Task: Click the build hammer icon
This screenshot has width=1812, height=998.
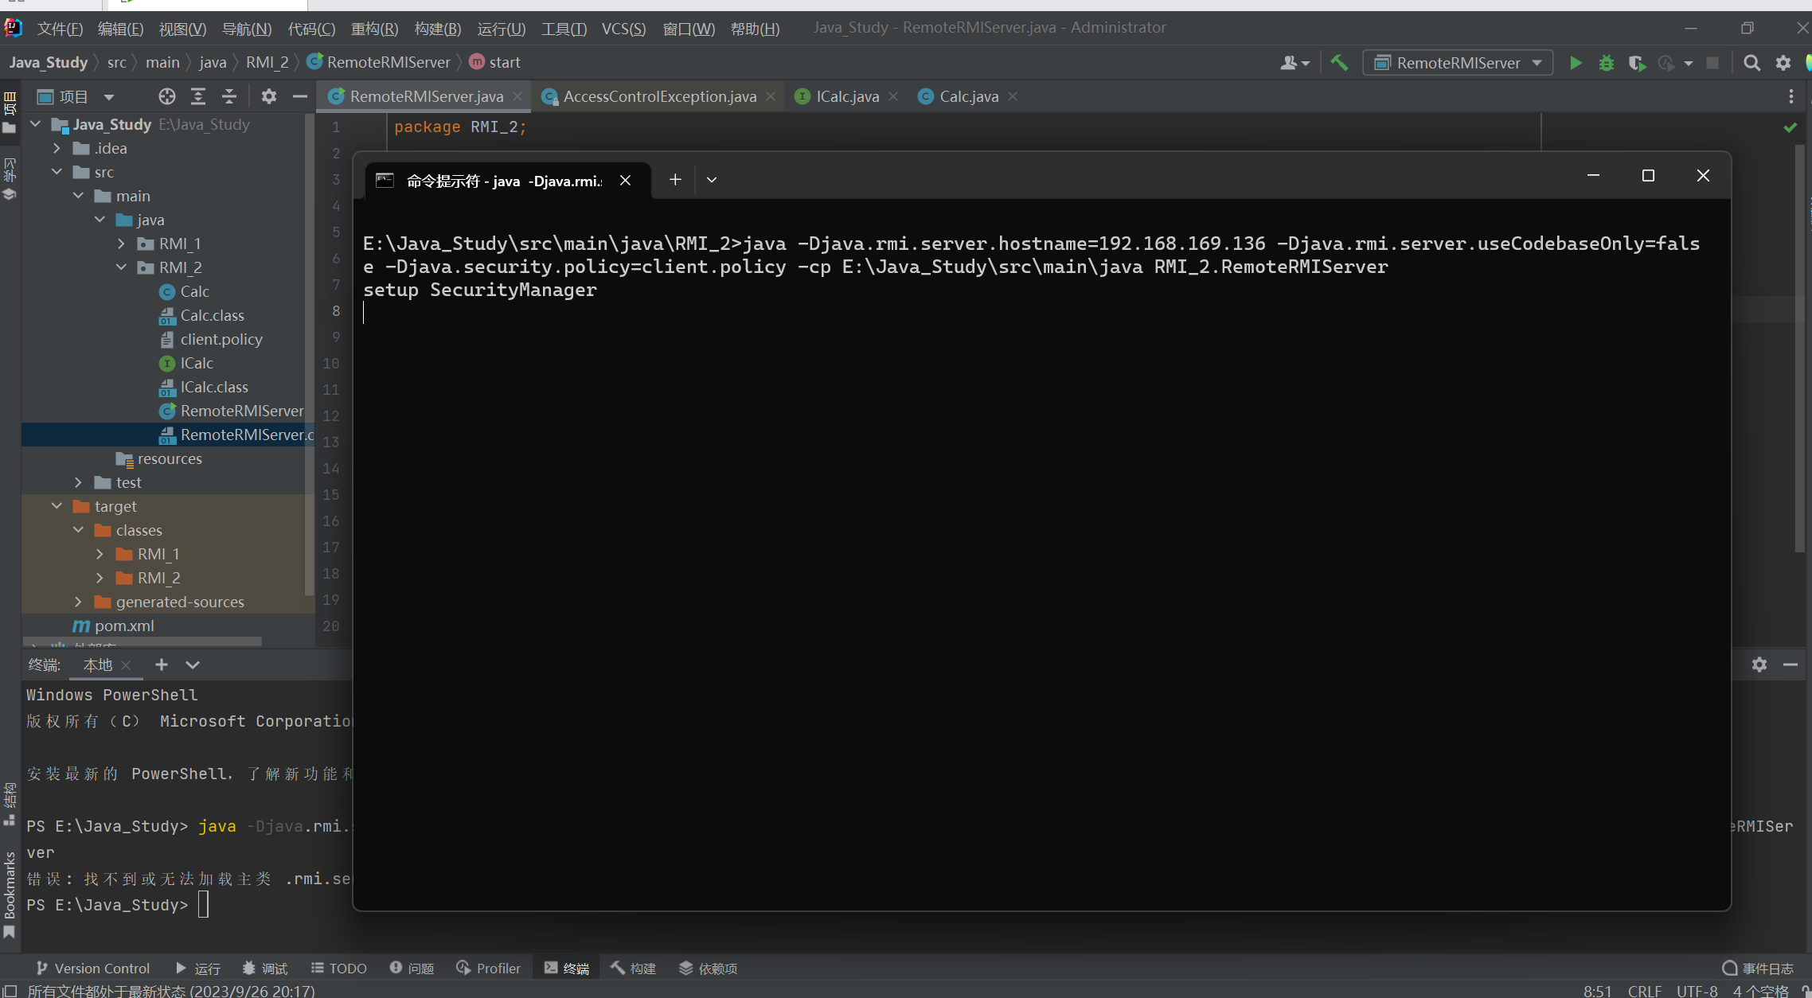Action: point(1340,63)
